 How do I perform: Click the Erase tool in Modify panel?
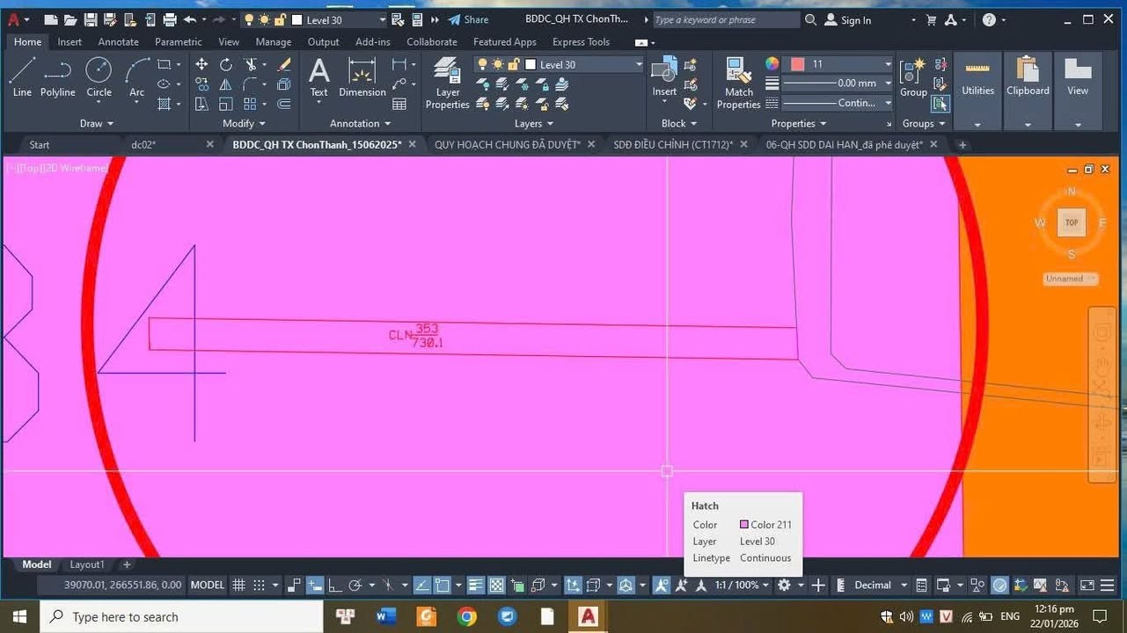click(x=283, y=64)
